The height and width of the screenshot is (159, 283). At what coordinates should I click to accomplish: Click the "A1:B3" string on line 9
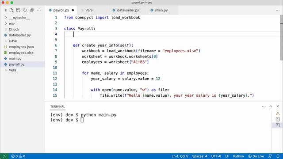pyautogui.click(x=139, y=62)
